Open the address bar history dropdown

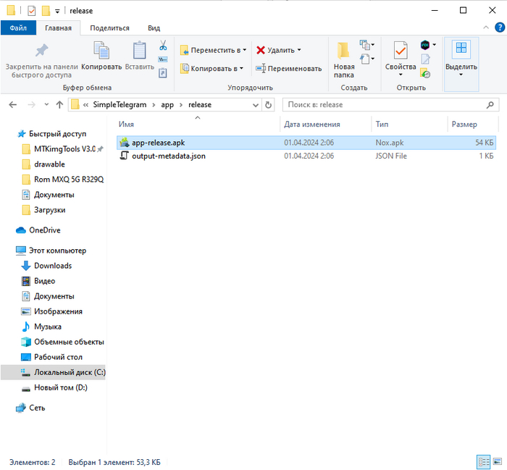[255, 104]
